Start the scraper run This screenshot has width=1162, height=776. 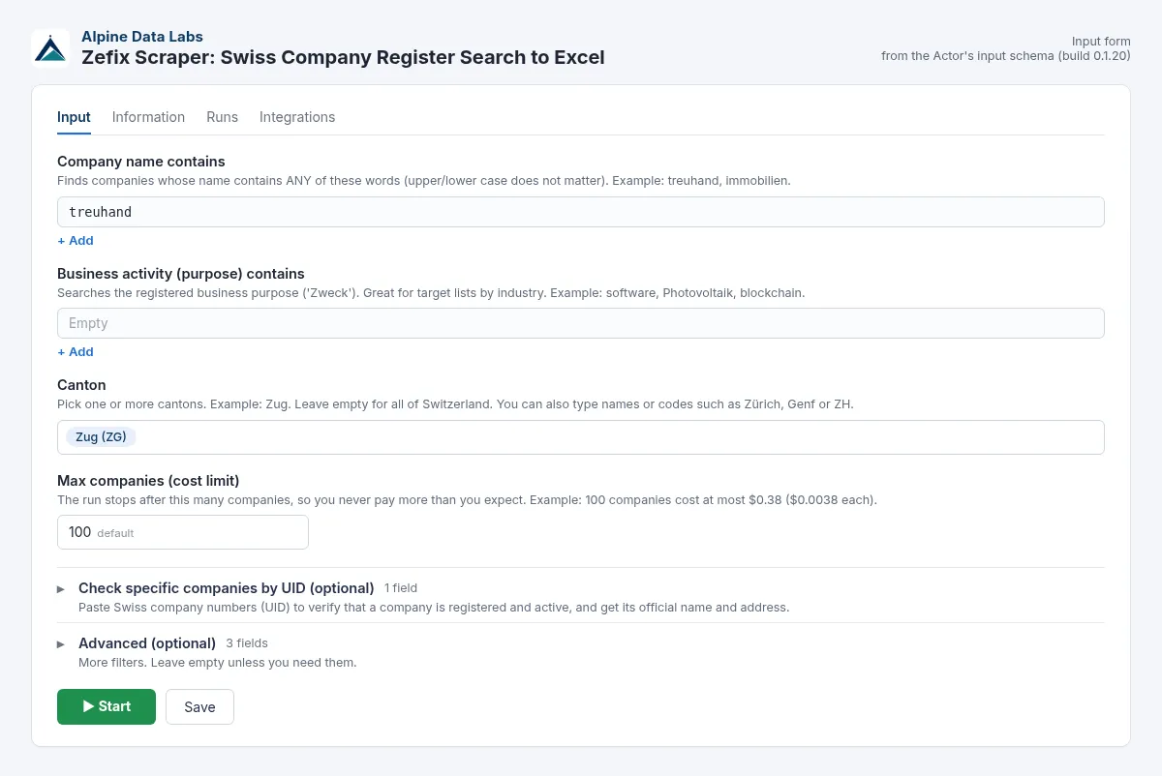point(107,706)
